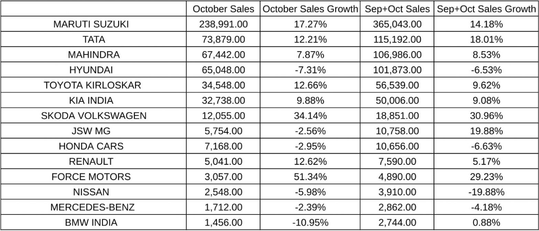Select JSW MG's 19.88% Sep+Oct growth
This screenshot has width=539, height=231.
(x=486, y=131)
